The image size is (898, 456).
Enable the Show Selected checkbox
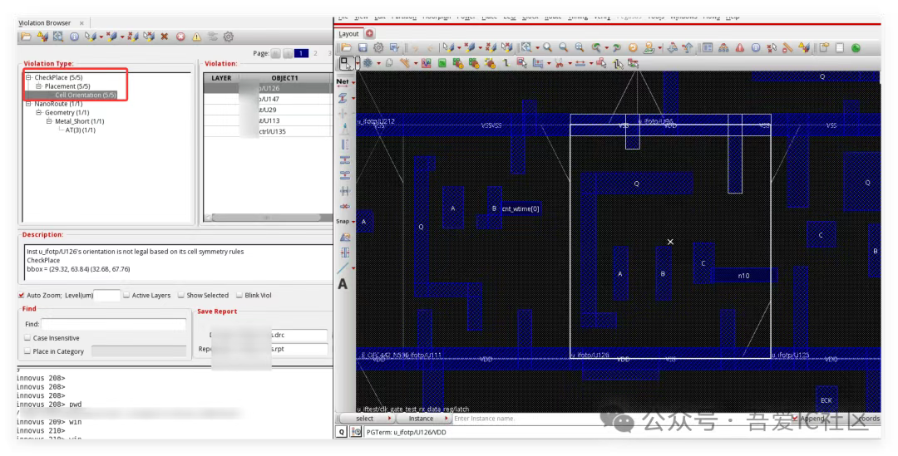click(181, 295)
